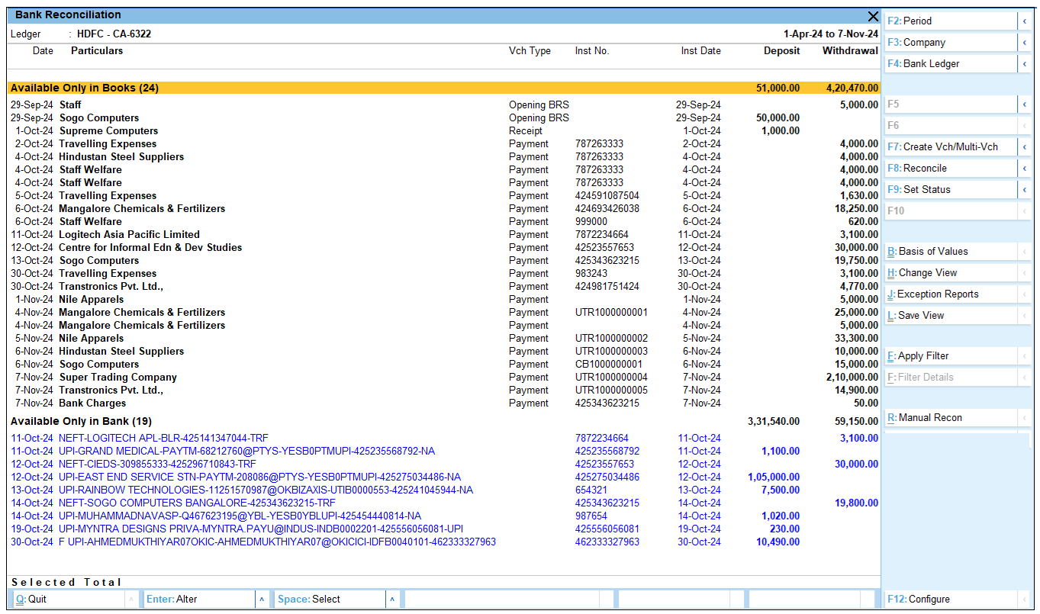
Task: Expand the chevron beside F4: Bank Ledger
Action: click(x=1024, y=64)
